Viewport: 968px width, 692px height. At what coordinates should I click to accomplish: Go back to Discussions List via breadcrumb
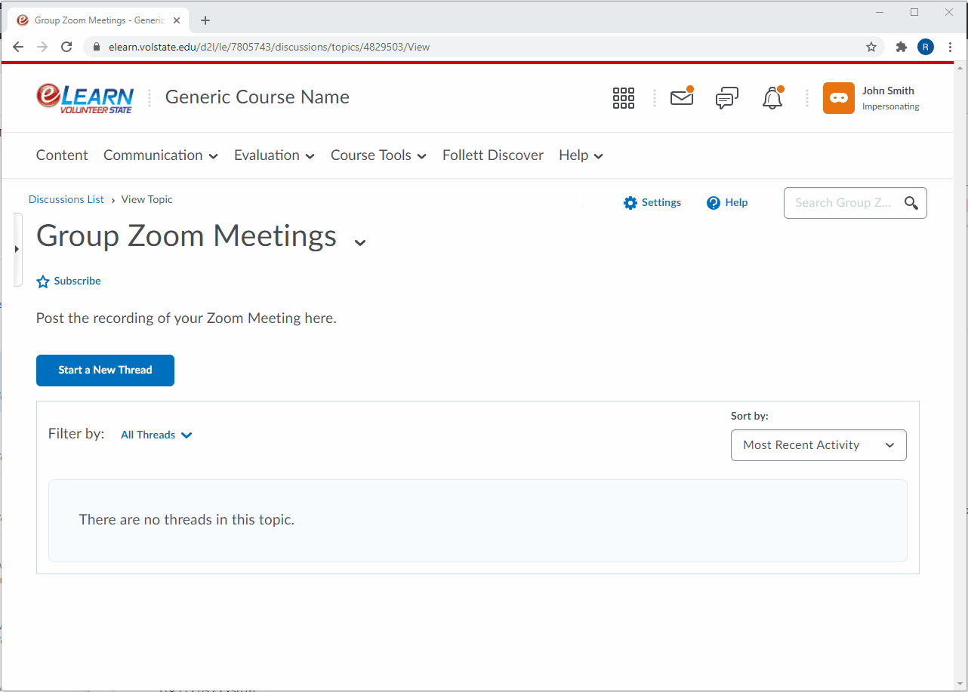click(66, 199)
